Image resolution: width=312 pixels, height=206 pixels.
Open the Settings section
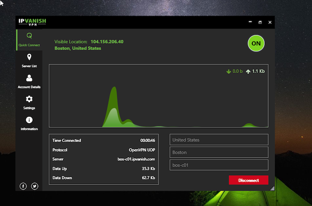29,103
